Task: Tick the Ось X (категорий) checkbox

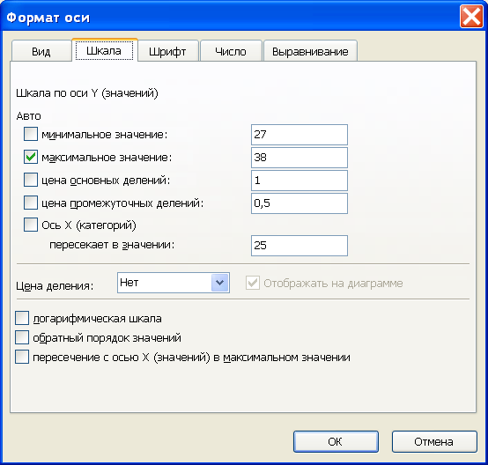Action: (x=31, y=225)
